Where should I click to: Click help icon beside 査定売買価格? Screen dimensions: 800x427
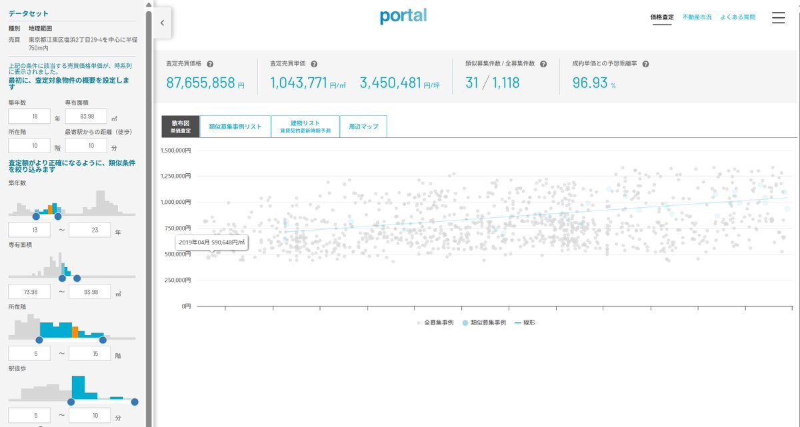(210, 64)
